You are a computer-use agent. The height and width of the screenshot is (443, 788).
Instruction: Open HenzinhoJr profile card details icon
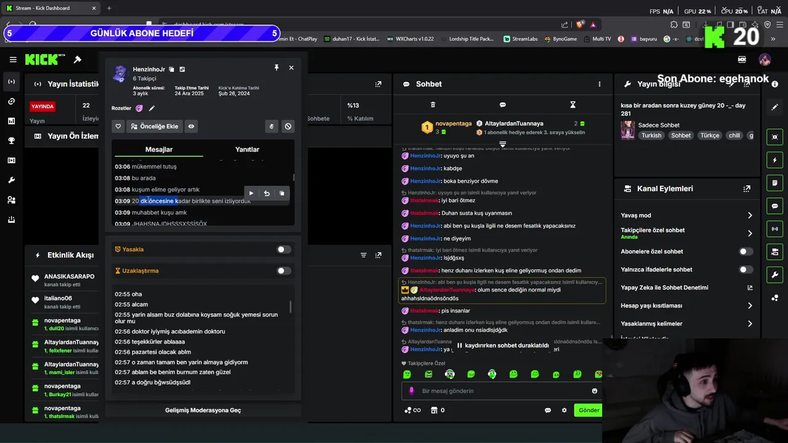pos(182,70)
